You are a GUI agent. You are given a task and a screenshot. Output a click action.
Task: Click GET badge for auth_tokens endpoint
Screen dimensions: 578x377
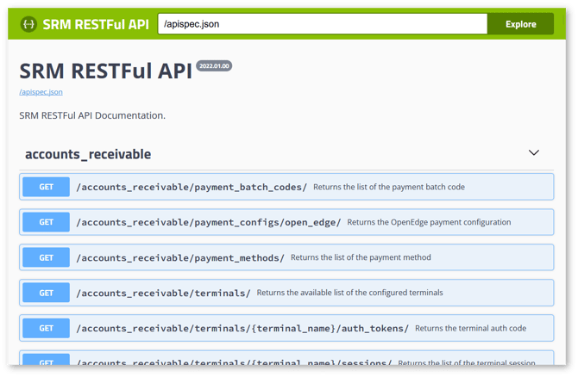[46, 328]
